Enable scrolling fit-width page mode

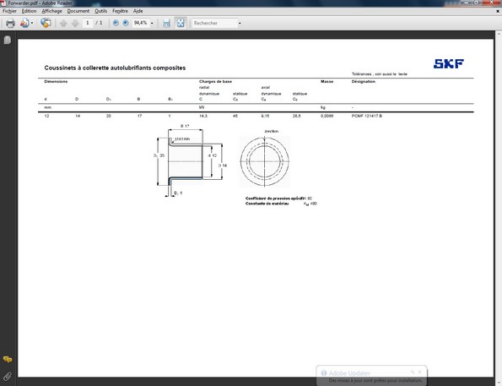click(x=166, y=23)
